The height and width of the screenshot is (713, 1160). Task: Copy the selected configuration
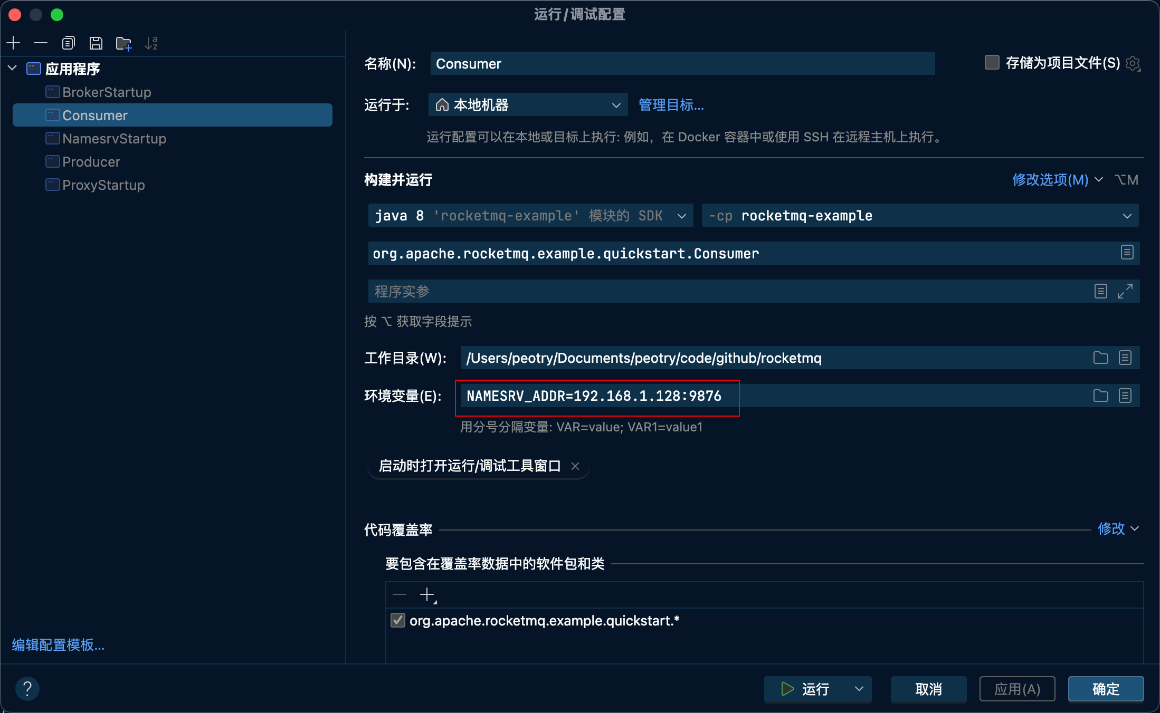[x=68, y=43]
